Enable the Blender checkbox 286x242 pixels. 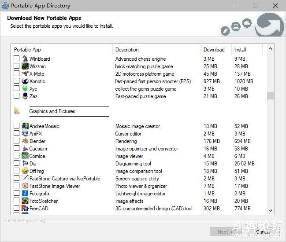16,140
